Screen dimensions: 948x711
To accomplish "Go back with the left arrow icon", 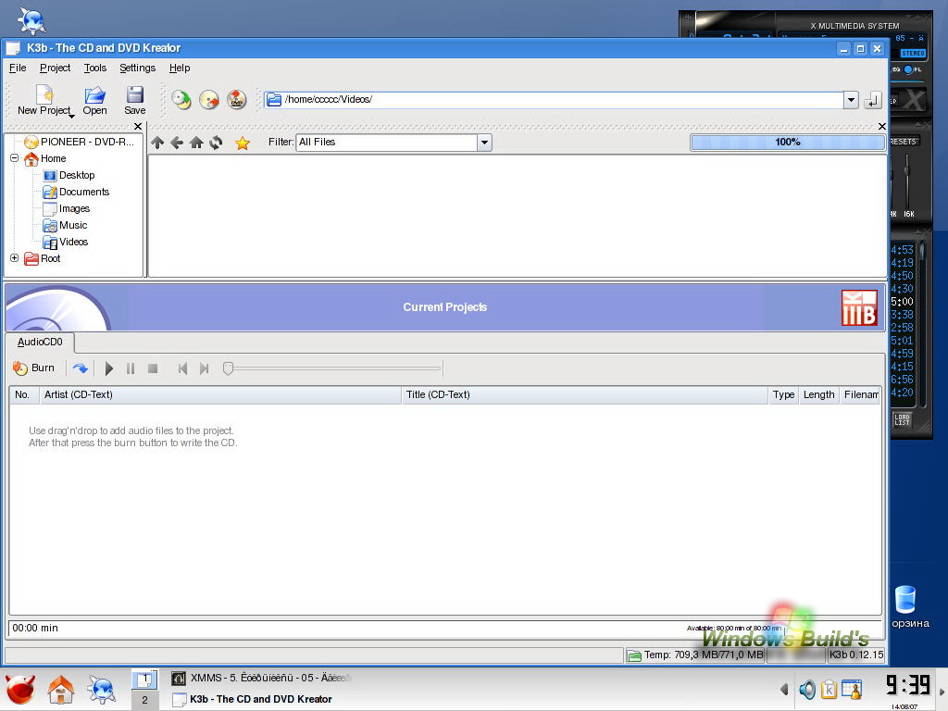I will [177, 143].
